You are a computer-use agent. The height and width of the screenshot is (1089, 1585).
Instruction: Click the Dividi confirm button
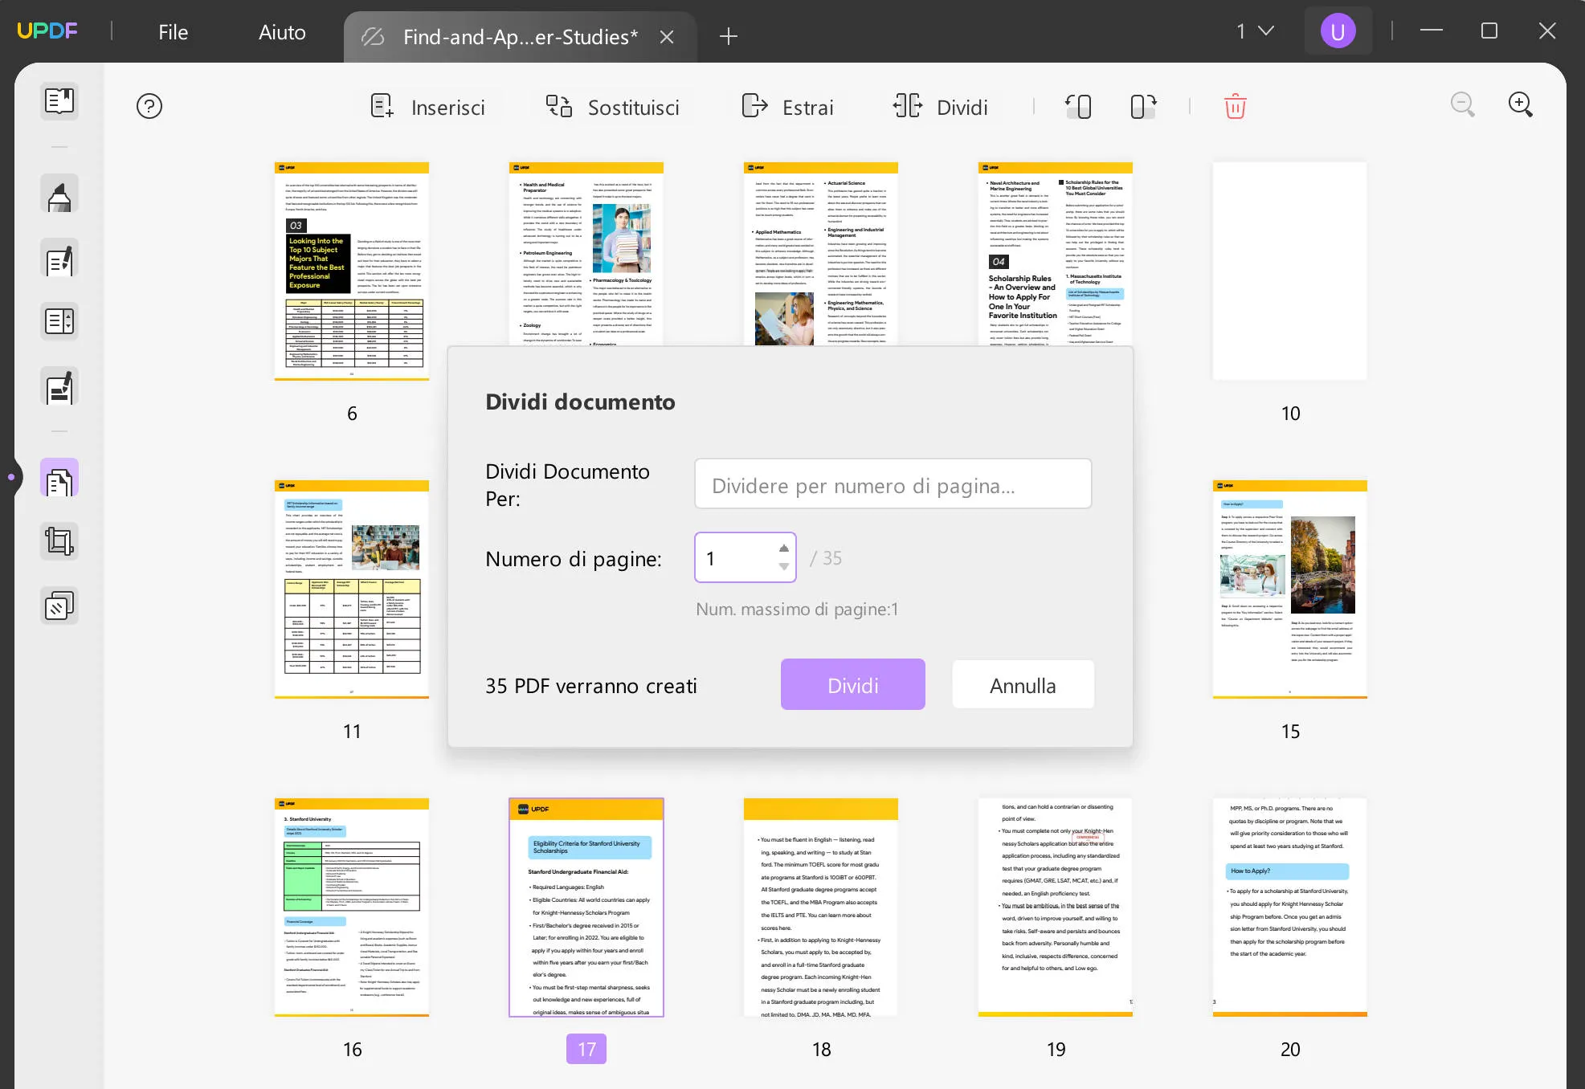(x=852, y=684)
